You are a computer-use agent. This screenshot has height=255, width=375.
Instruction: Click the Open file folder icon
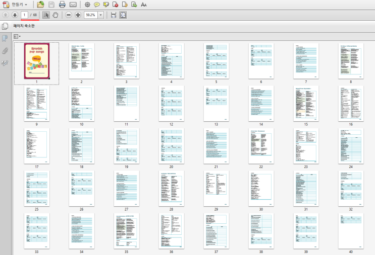click(40, 5)
